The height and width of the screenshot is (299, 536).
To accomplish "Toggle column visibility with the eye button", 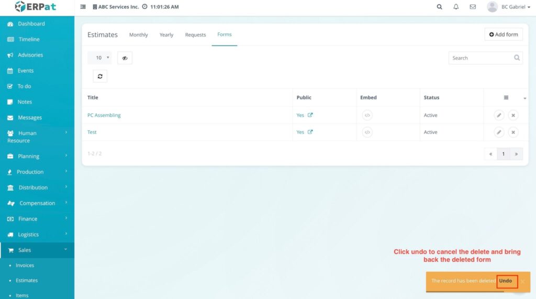I will coord(125,58).
